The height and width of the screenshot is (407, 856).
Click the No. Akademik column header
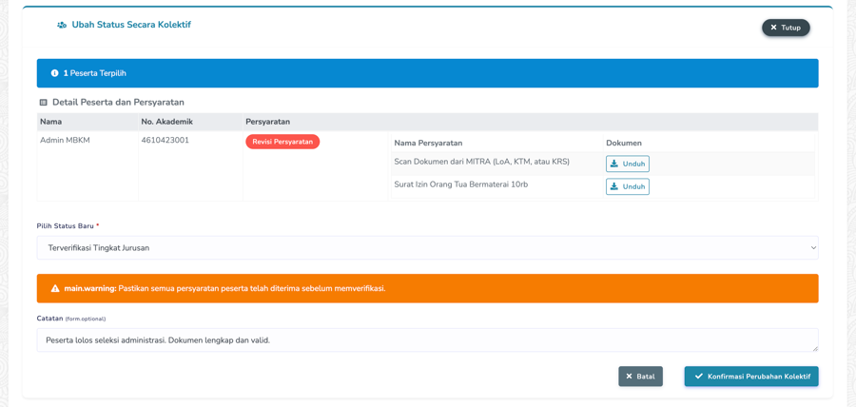pos(166,122)
